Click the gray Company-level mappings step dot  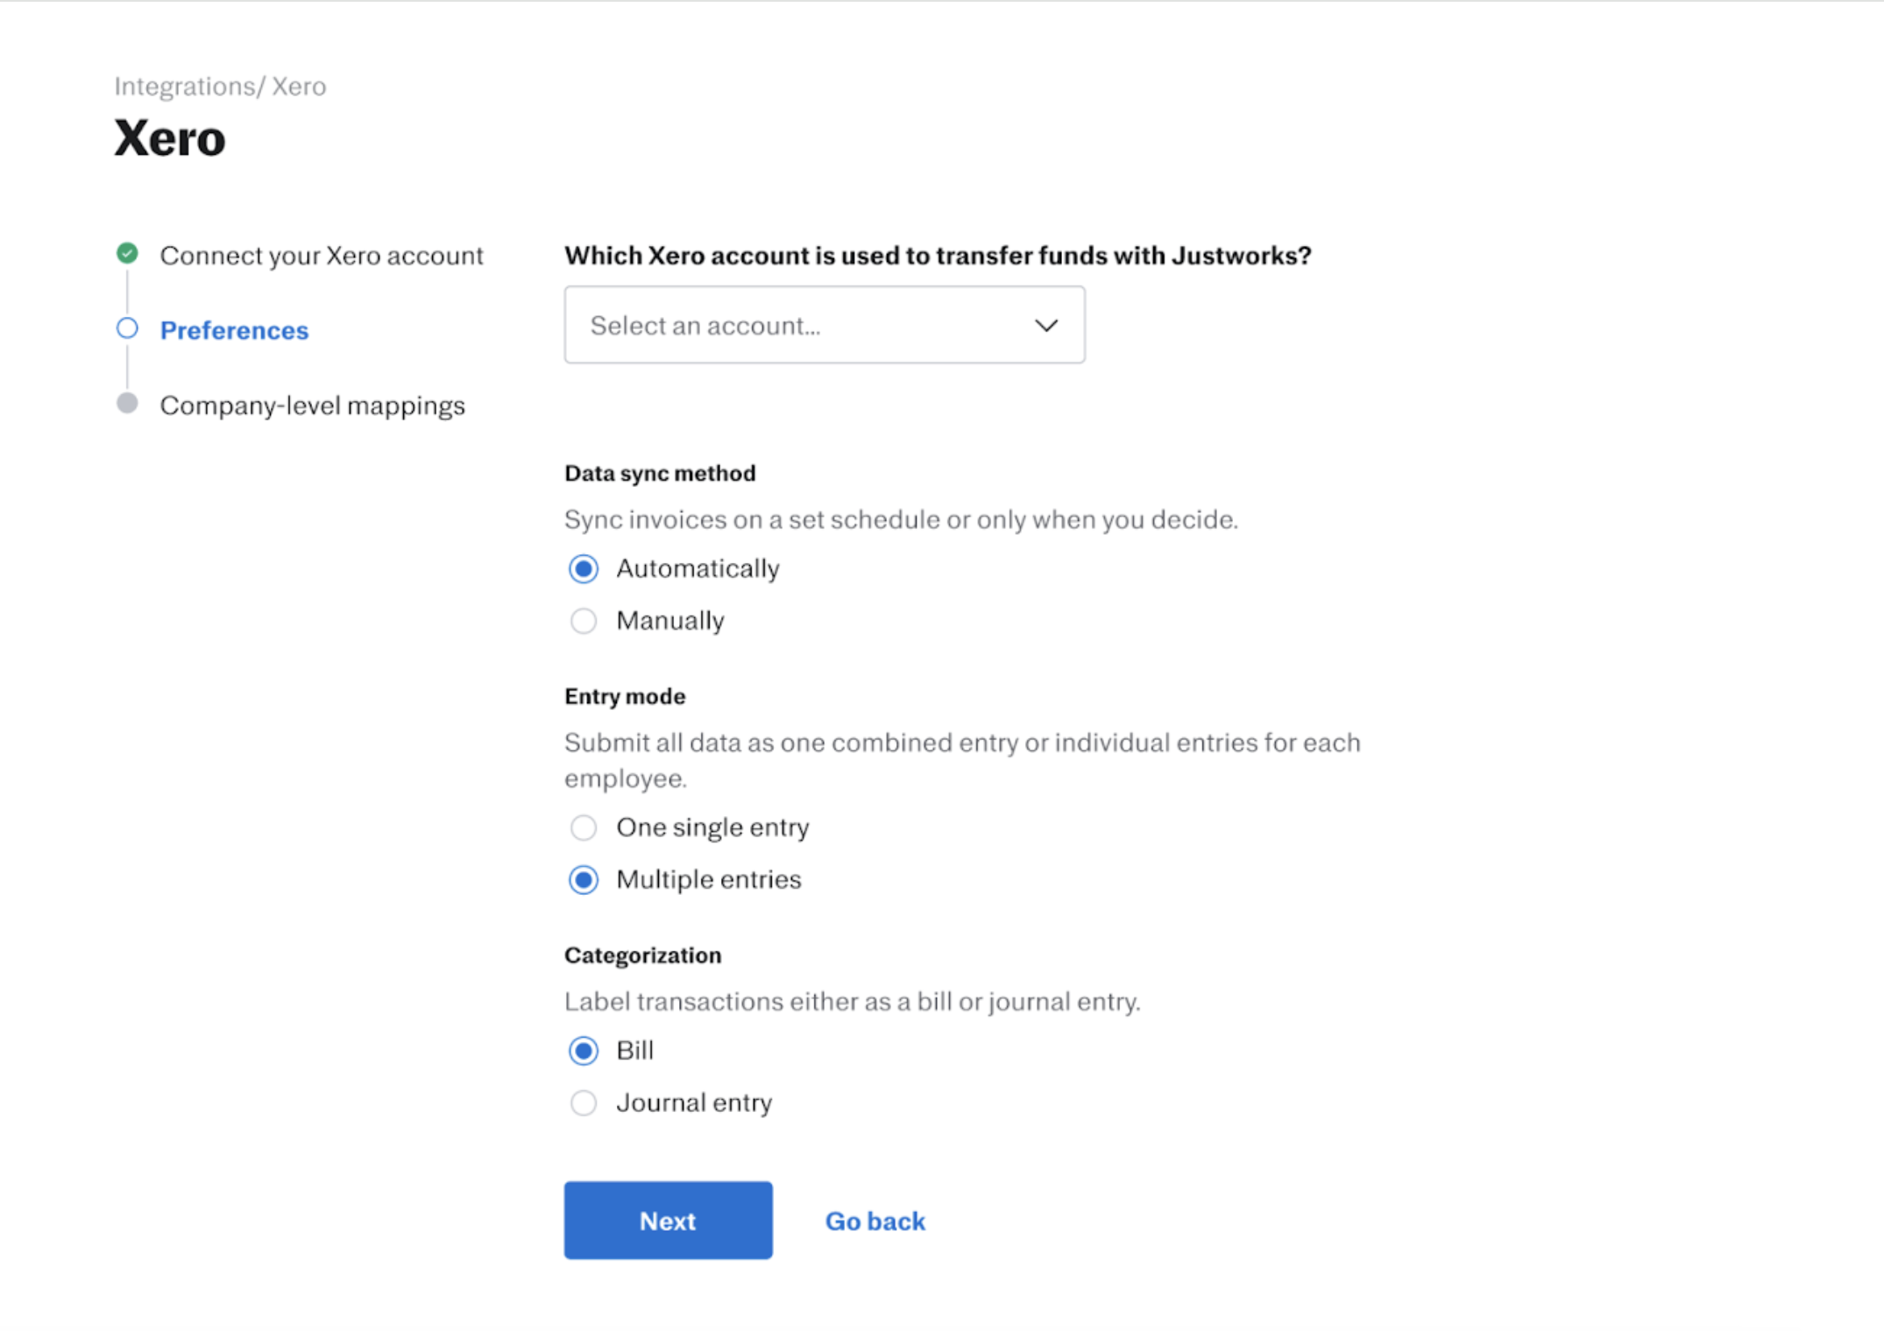127,403
